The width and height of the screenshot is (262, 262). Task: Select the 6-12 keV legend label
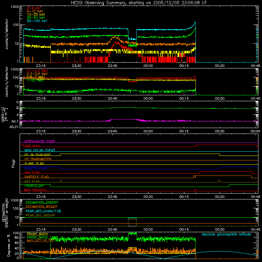coord(35,11)
